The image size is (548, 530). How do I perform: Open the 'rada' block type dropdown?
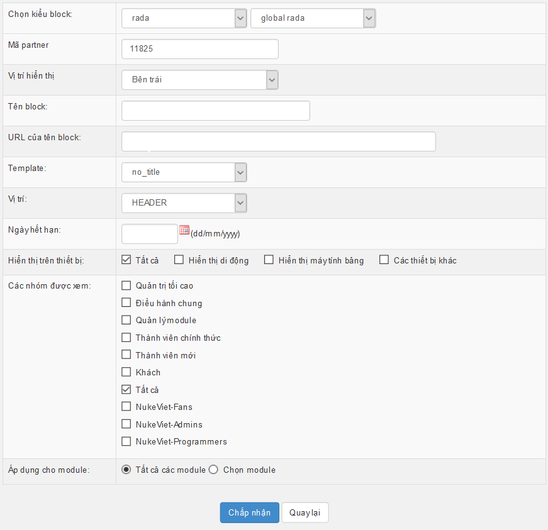pos(184,18)
